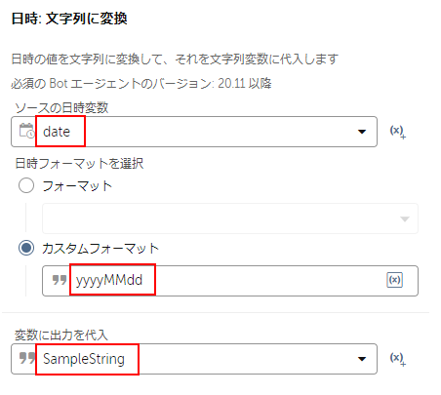Create new variable beside SampleString dropdown
This screenshot has width=441, height=395.
[x=398, y=359]
